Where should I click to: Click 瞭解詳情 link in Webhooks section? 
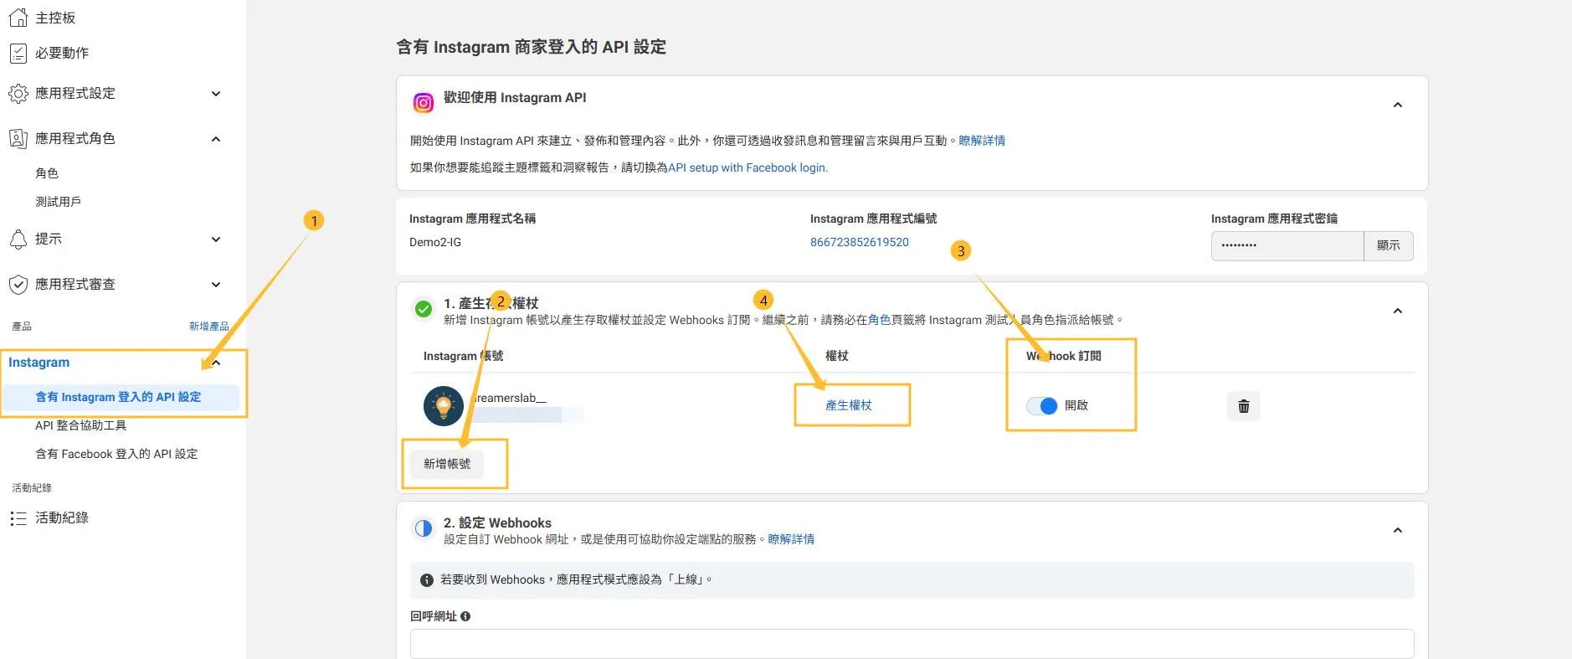[791, 539]
